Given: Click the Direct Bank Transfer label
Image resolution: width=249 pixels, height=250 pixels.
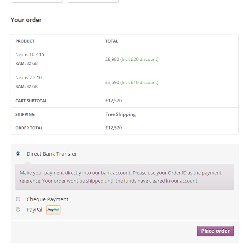Looking at the screenshot, I should (52, 154).
